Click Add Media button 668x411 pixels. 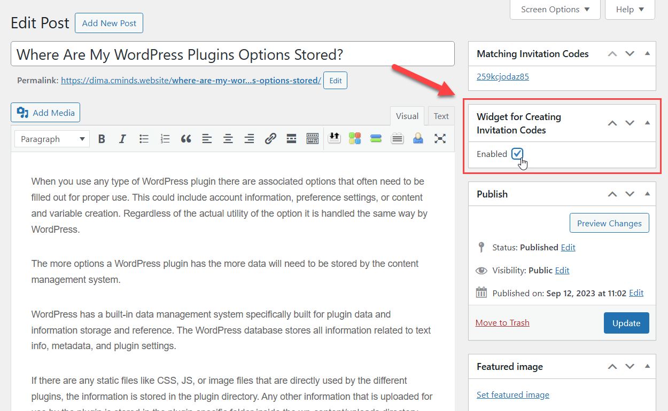45,113
